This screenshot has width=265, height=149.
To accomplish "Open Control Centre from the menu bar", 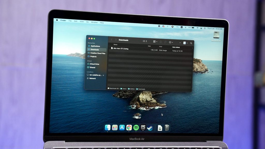I will coord(201,28).
